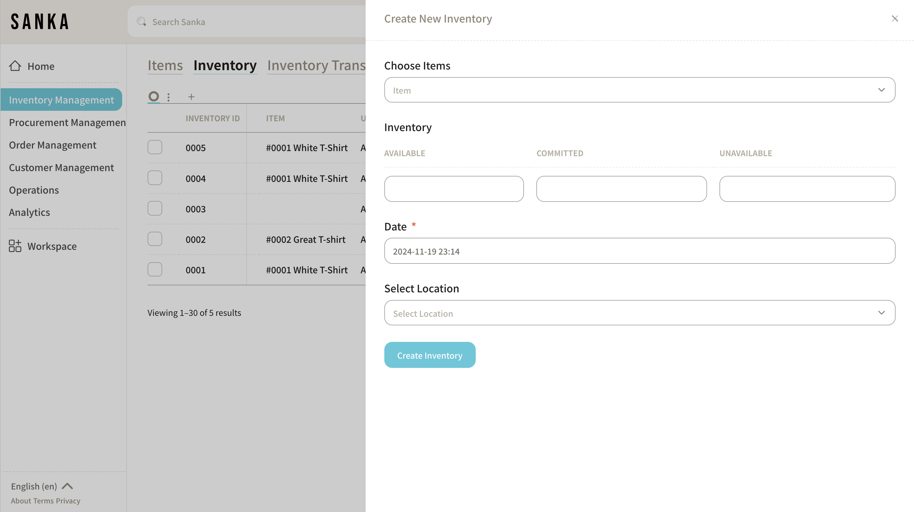The width and height of the screenshot is (914, 512).
Task: Tick the checkbox for inventory 0001
Action: pos(155,270)
